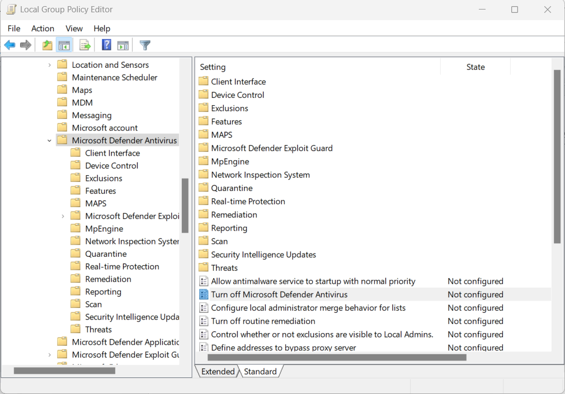The width and height of the screenshot is (565, 394).
Task: Select the Standard tab
Action: (260, 372)
